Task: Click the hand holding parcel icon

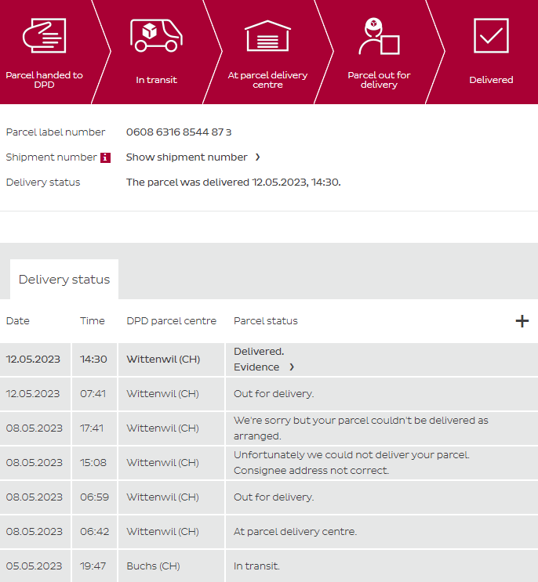Action: click(x=44, y=35)
